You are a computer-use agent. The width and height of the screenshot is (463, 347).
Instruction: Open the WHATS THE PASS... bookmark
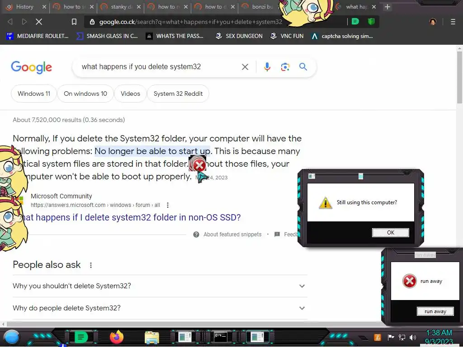[x=175, y=36]
